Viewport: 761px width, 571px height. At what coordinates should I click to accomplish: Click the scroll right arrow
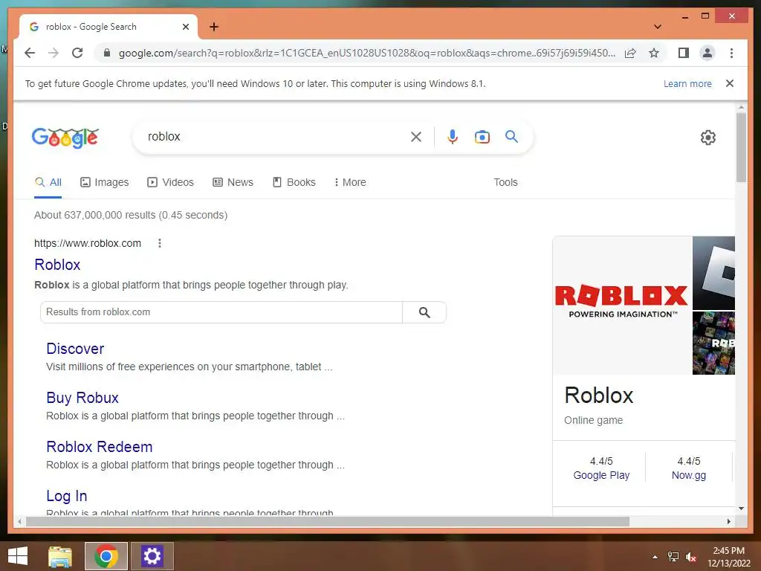tap(728, 521)
